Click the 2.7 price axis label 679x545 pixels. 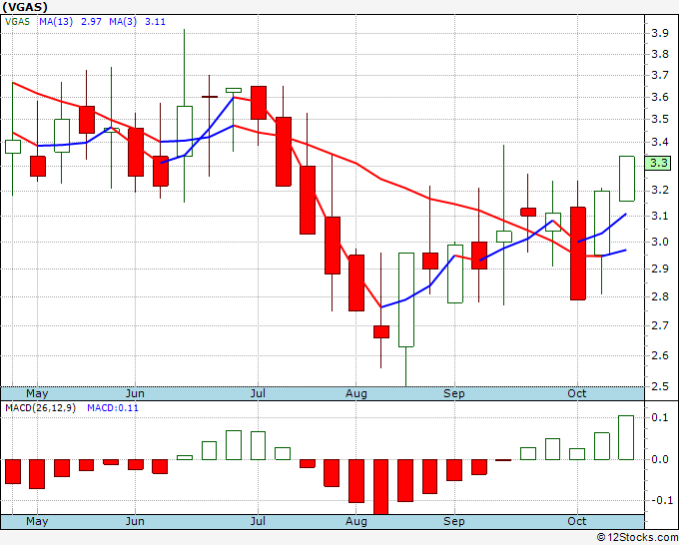pyautogui.click(x=659, y=325)
